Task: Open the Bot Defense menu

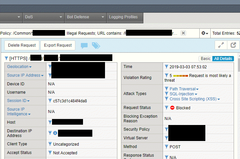Action: pyautogui.click(x=86, y=18)
